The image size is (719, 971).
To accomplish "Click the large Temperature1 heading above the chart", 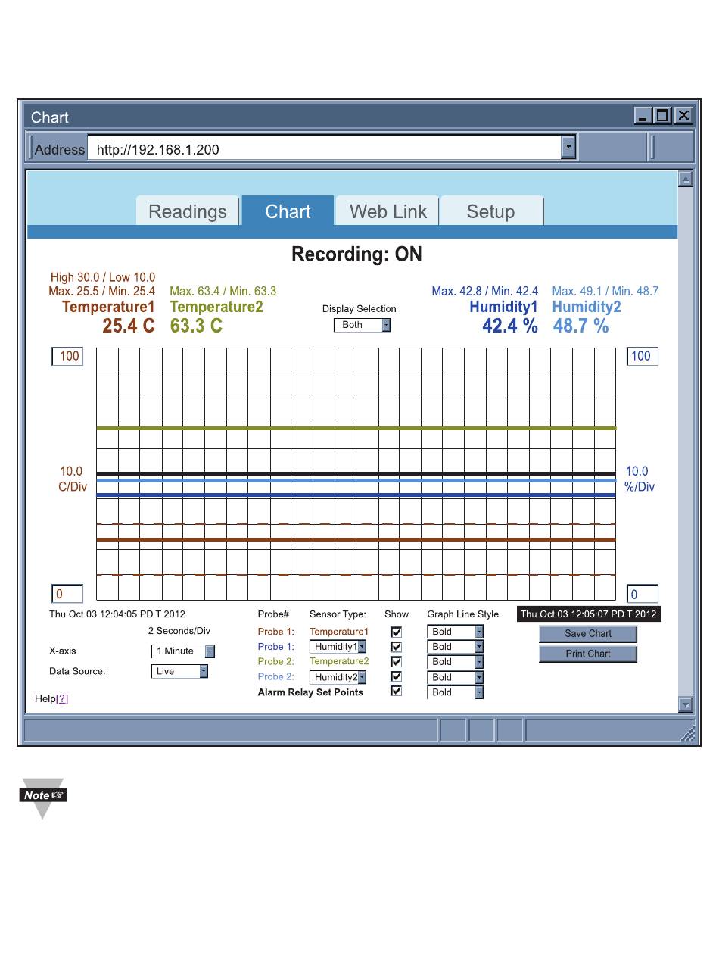I will [x=109, y=307].
